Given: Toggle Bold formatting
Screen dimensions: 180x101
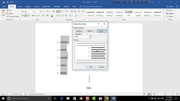Looking at the screenshot, I should pyautogui.click(x=23, y=15).
